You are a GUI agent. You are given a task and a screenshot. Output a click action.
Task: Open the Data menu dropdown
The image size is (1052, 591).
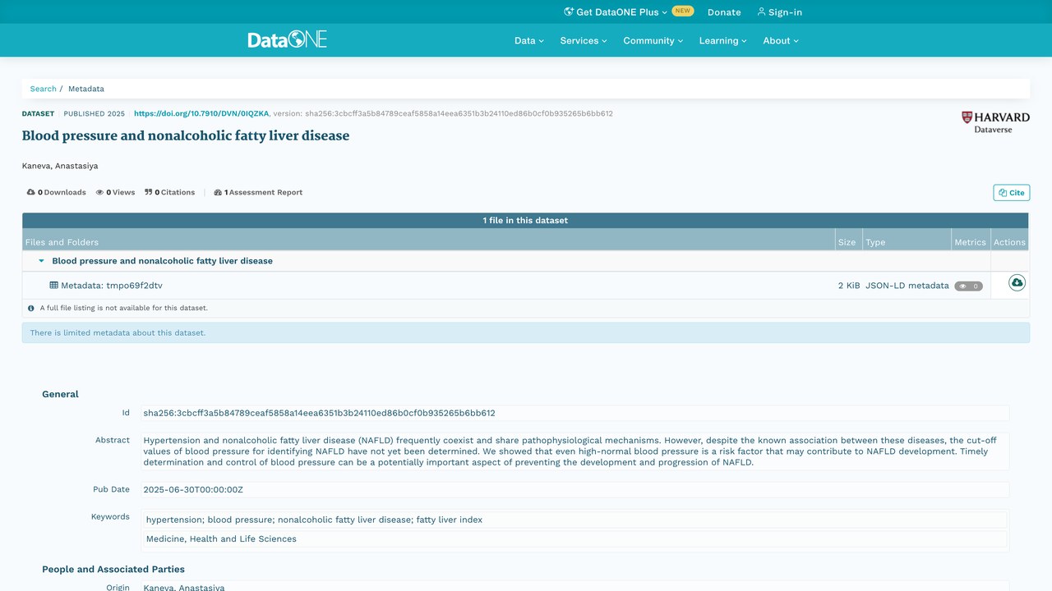[x=529, y=40]
